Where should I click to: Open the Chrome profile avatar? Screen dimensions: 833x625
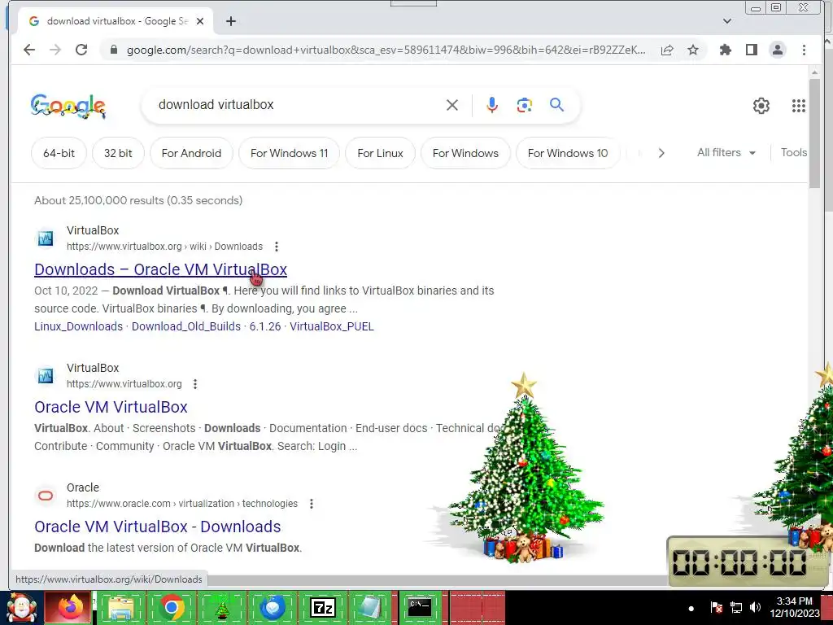[x=777, y=50]
